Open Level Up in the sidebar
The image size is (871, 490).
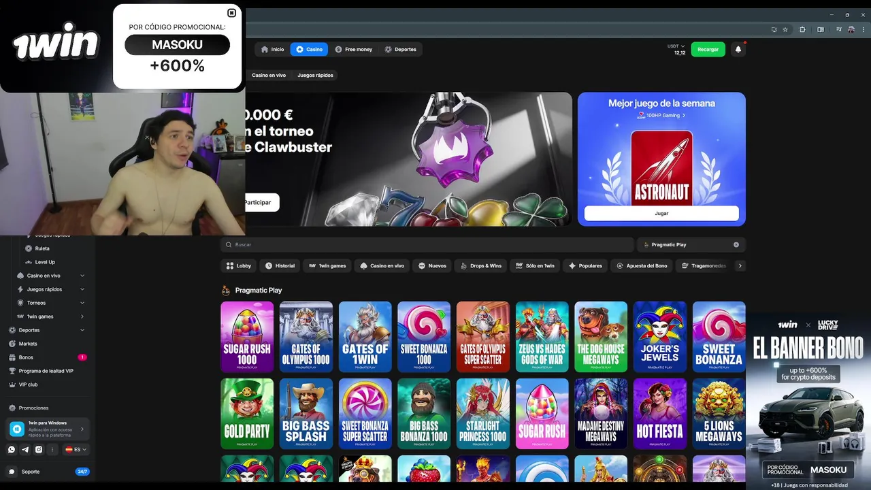45,262
